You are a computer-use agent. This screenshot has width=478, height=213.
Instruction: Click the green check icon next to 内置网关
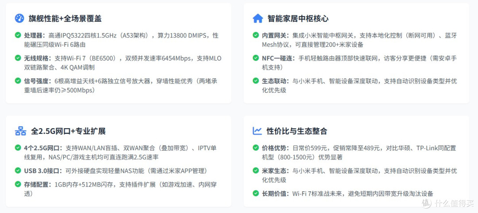point(256,35)
